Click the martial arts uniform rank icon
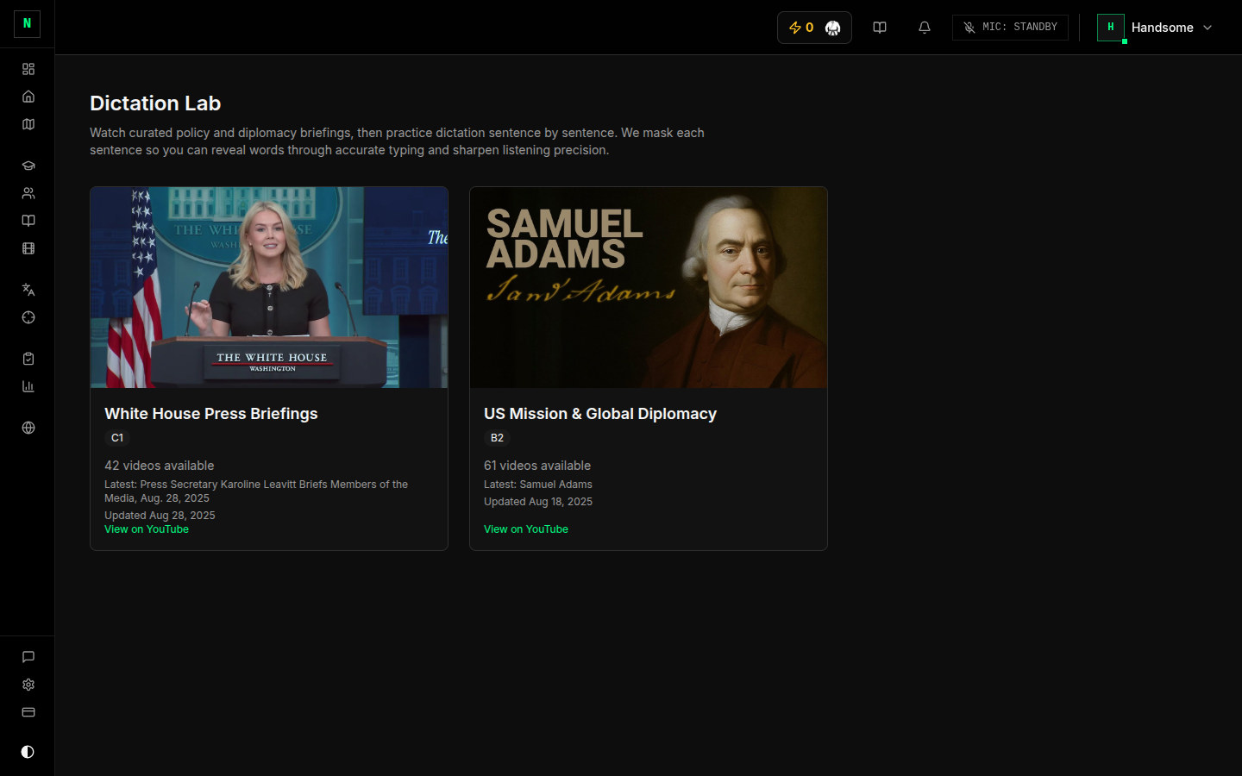This screenshot has width=1242, height=776. [x=832, y=28]
